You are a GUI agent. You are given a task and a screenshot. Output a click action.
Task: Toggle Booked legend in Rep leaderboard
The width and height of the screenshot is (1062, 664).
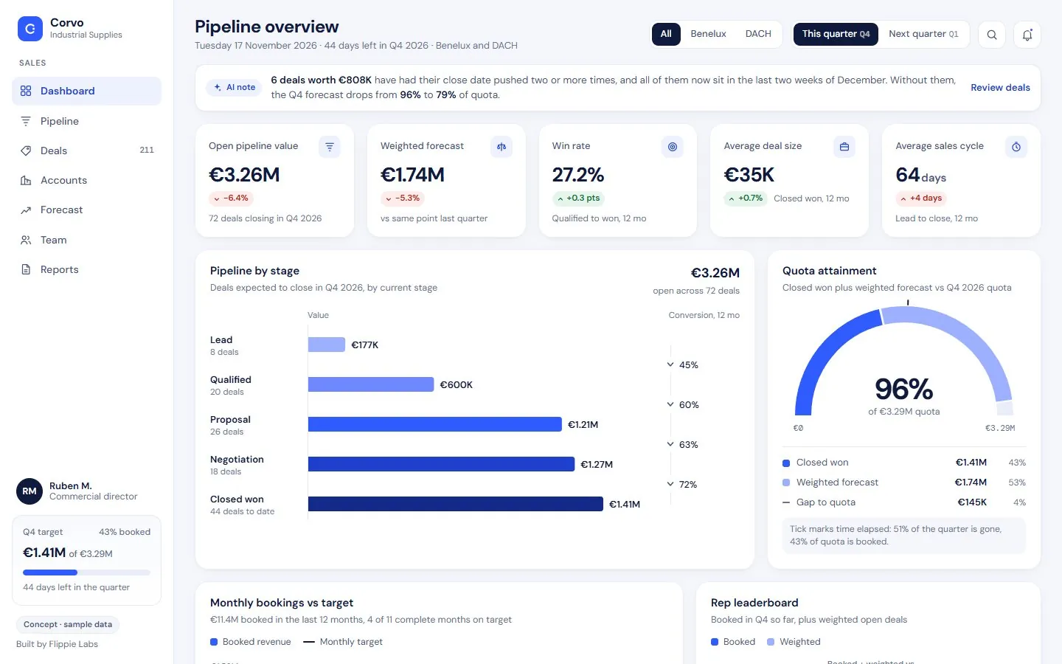tap(733, 642)
